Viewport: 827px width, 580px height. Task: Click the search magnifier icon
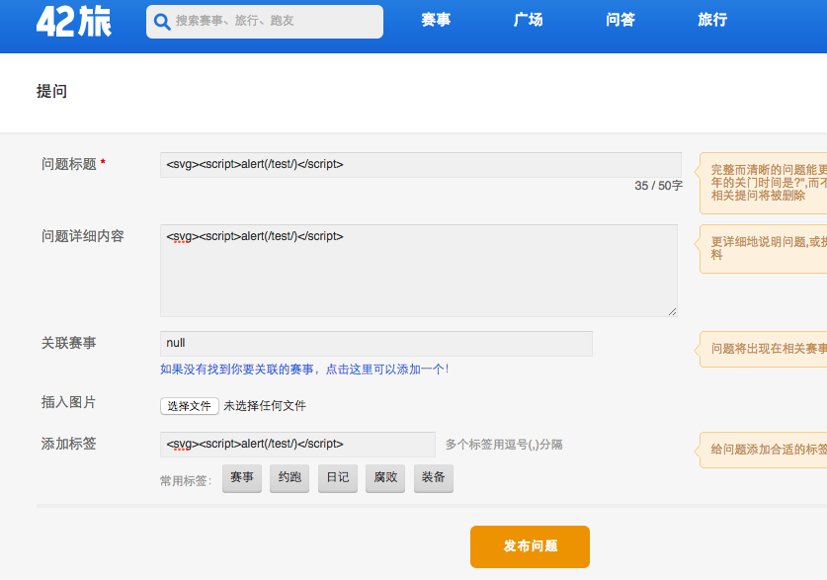pyautogui.click(x=161, y=22)
